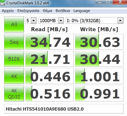Click the Seq write result 30.63
The width and height of the screenshot is (127, 116).
click(99, 42)
